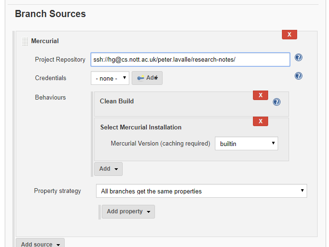
Task: Open the Add behaviour dropdown button
Action: point(108,169)
